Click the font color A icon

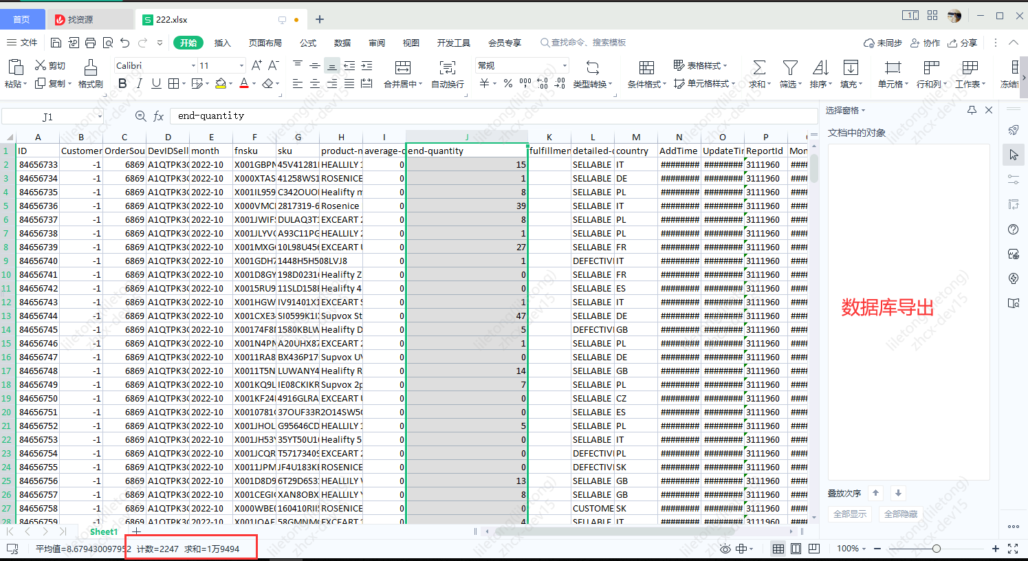[x=243, y=83]
